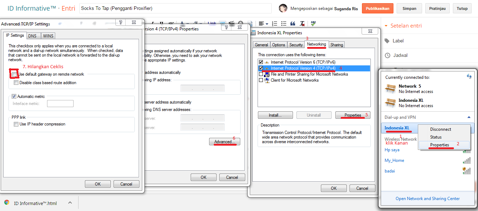Click the Suganda Ris profile avatar

click(283, 8)
